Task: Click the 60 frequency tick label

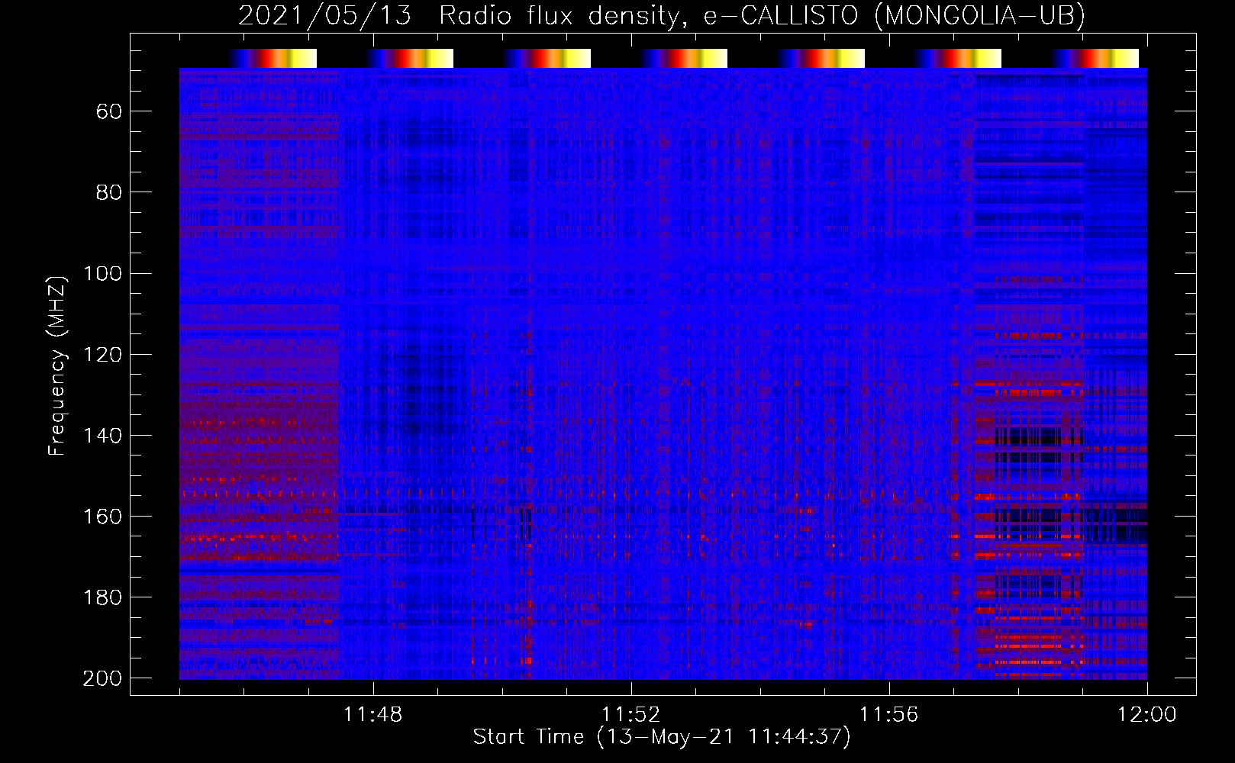Action: (109, 112)
